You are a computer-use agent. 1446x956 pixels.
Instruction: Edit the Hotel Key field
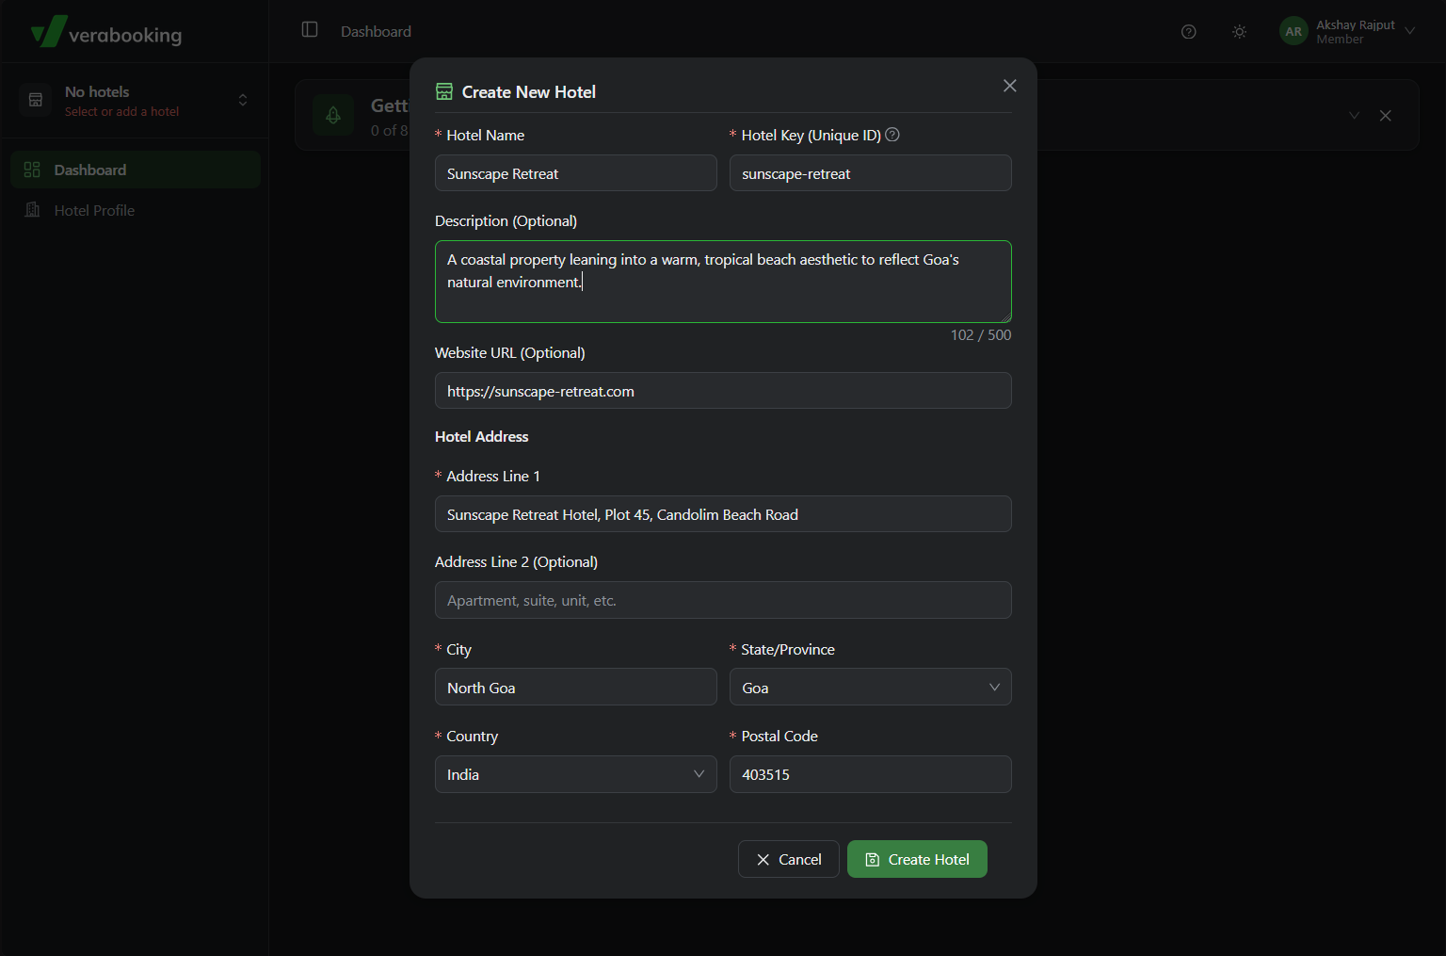871,173
